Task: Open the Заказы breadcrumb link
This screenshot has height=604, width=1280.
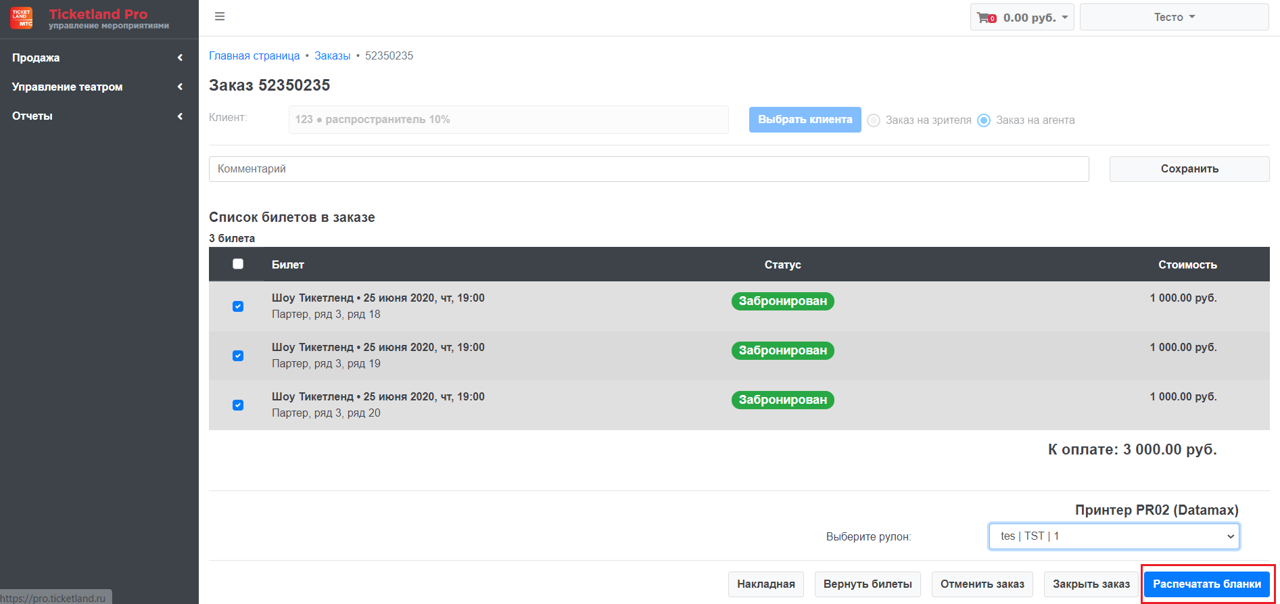Action: click(332, 55)
